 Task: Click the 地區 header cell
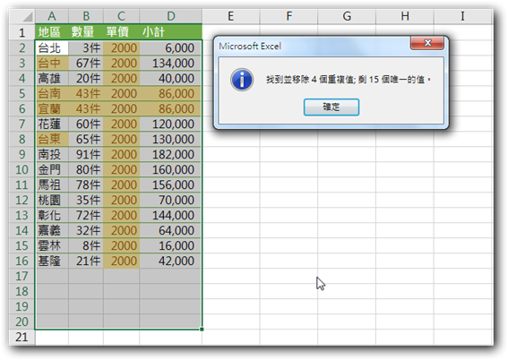click(x=52, y=32)
